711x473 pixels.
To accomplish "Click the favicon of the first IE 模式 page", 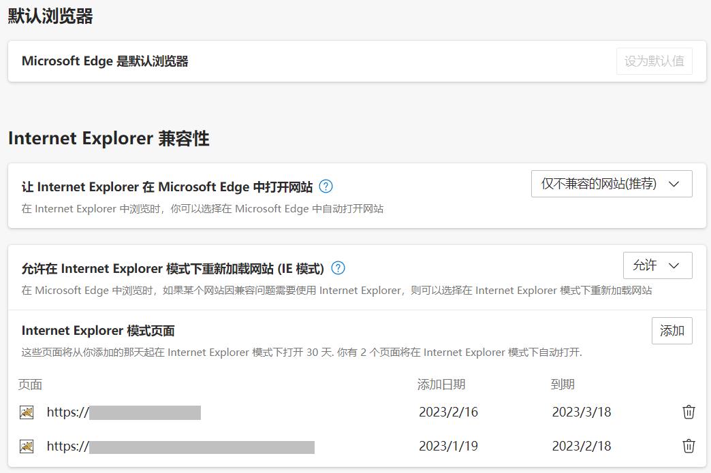I will 26,412.
